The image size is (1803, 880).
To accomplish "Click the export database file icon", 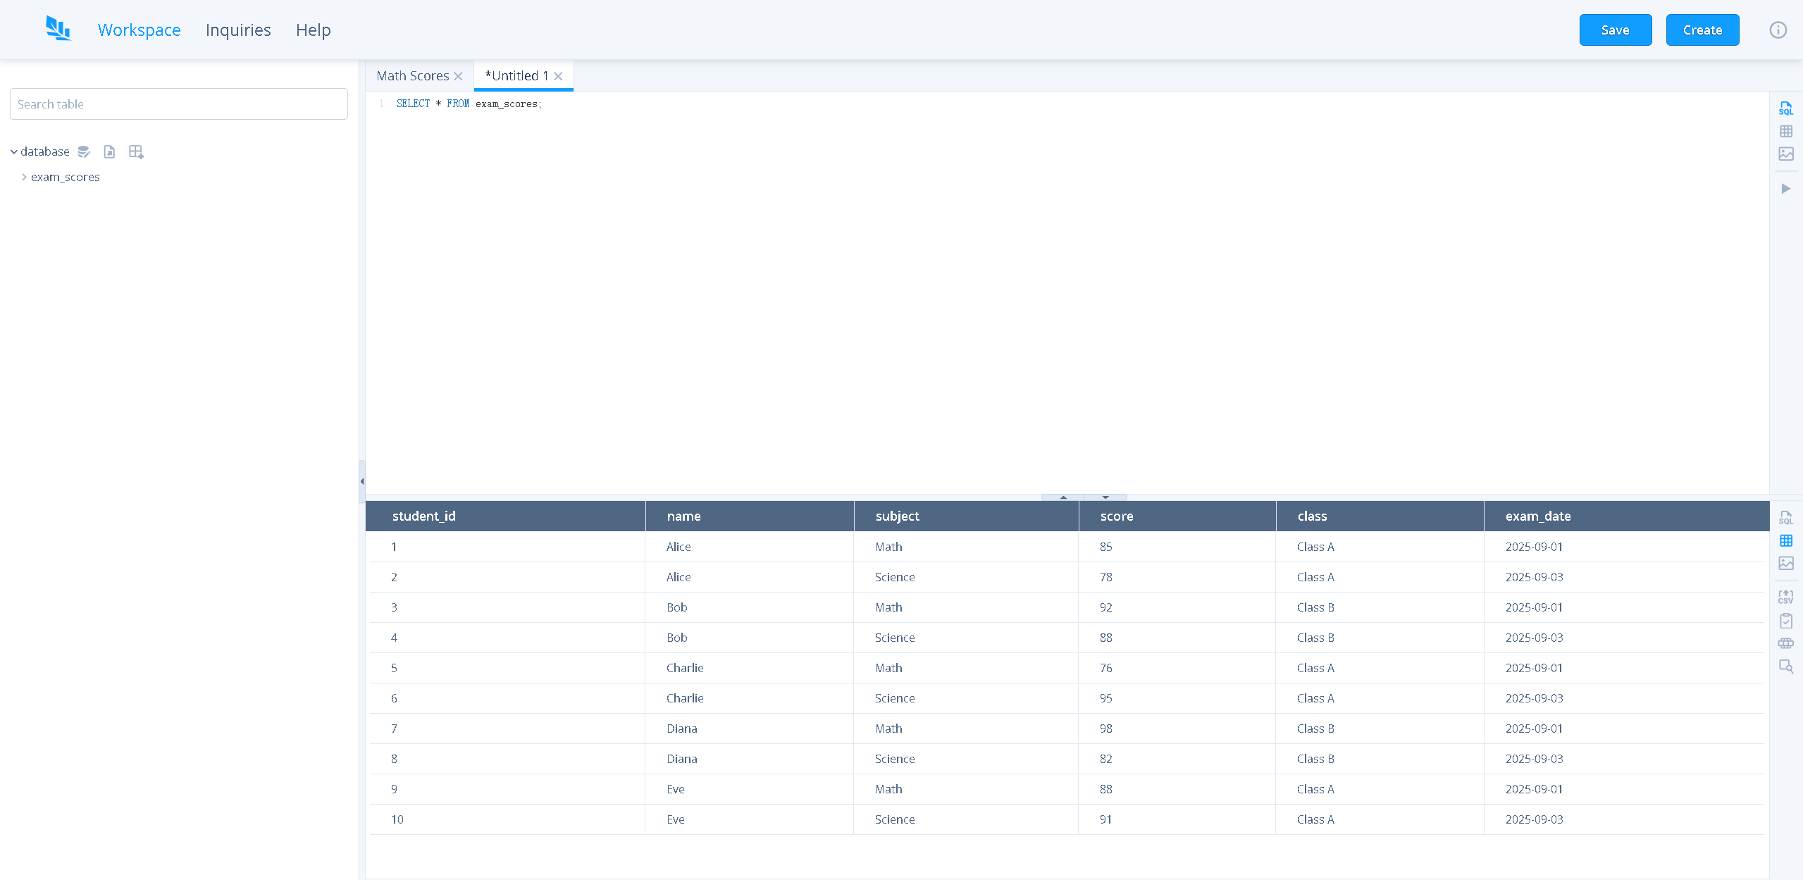I will 109,151.
